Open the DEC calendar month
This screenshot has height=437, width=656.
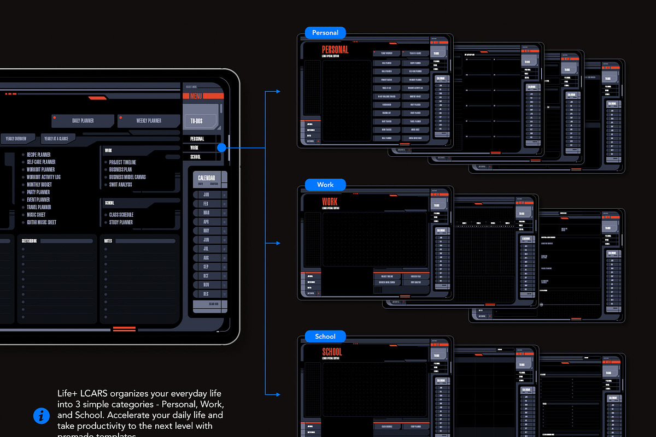tap(210, 294)
